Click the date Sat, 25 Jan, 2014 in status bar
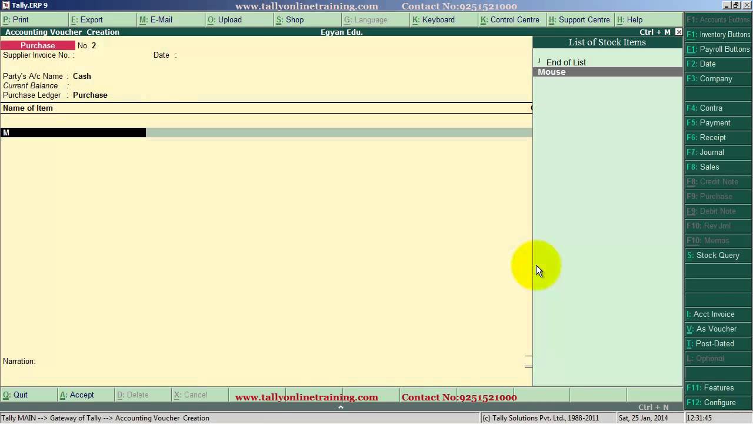753x424 pixels. [643, 418]
